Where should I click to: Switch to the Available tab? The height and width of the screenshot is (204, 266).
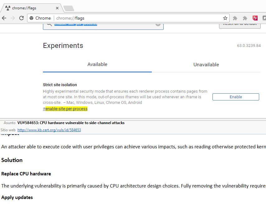click(97, 64)
